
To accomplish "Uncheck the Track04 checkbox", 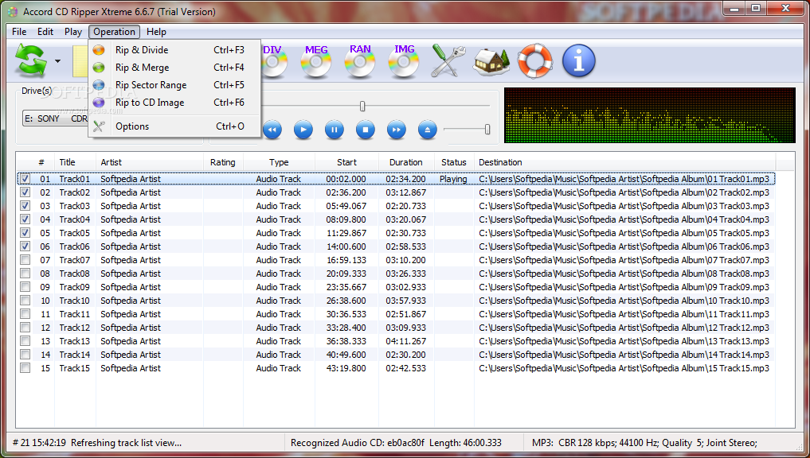I will coord(25,219).
